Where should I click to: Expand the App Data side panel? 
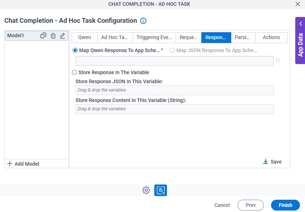click(x=301, y=41)
